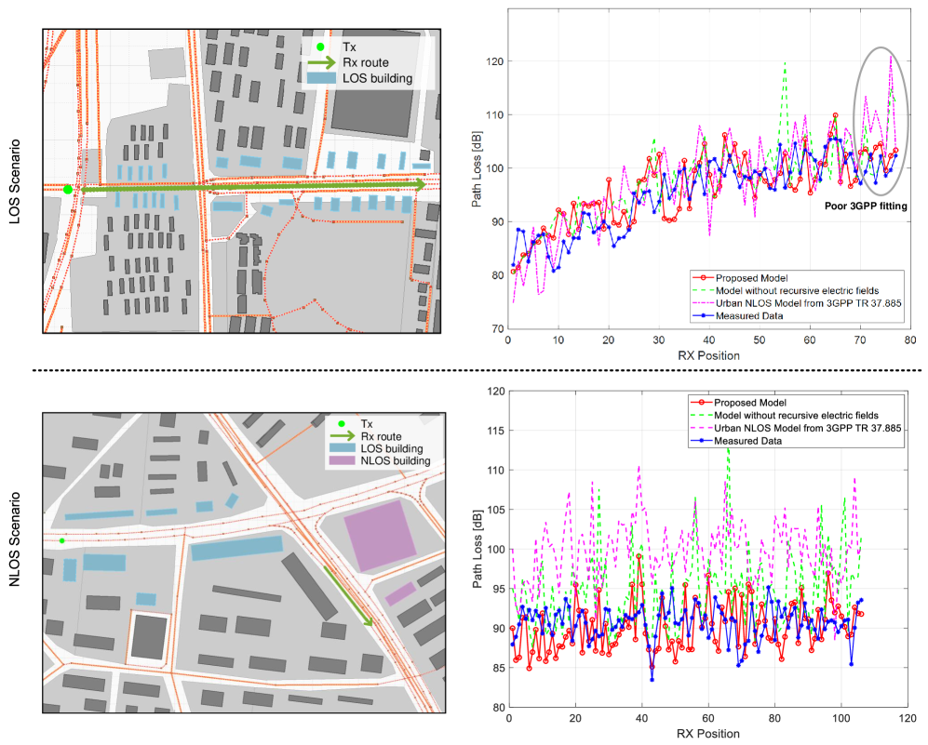Viewport: 928px width, 745px height.
Task: Click the Rx route legend arrow in the upper map legend
Action: tap(320, 62)
